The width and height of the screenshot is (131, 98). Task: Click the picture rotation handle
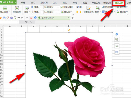[69, 30]
